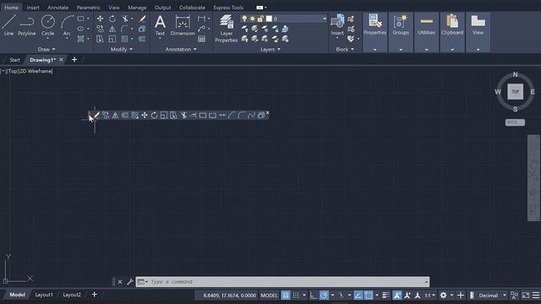Toggle snap mode in the status bar

296,296
